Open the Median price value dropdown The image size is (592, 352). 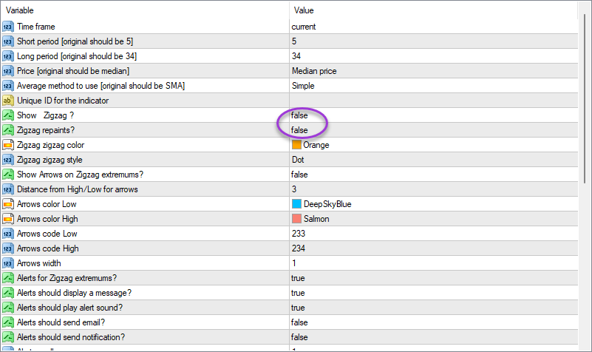[314, 71]
